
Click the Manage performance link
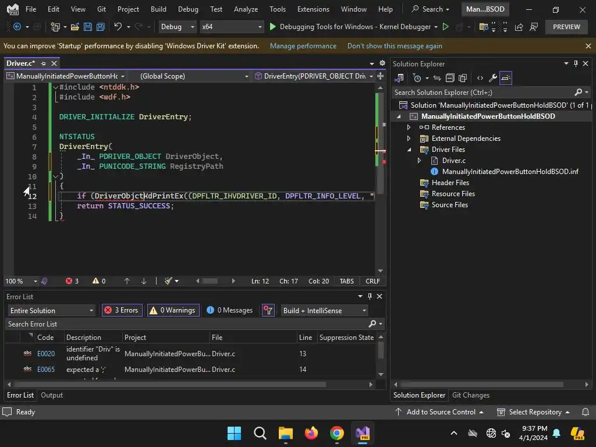(303, 46)
